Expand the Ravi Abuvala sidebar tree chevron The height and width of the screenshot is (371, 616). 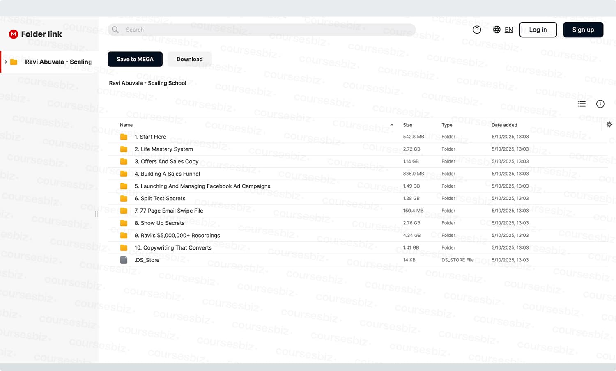click(x=6, y=62)
